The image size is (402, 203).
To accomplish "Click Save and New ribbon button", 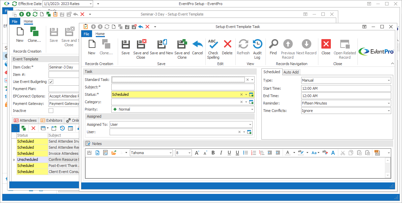I will (162, 47).
